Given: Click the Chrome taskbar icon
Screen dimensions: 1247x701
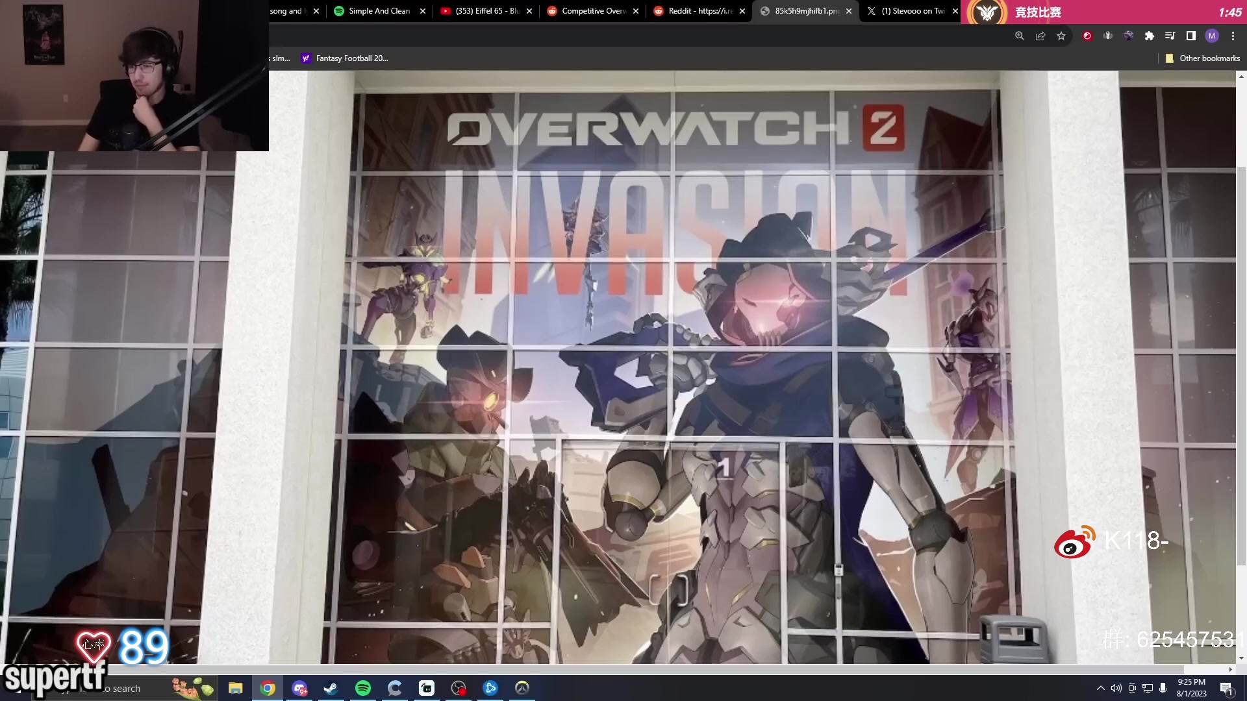Looking at the screenshot, I should 268,688.
